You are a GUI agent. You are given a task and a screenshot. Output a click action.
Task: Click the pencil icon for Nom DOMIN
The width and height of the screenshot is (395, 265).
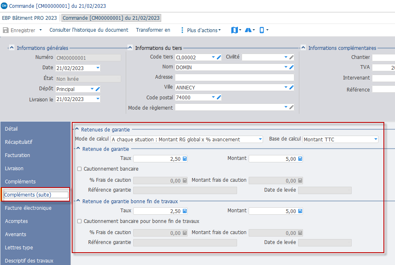pos(292,67)
